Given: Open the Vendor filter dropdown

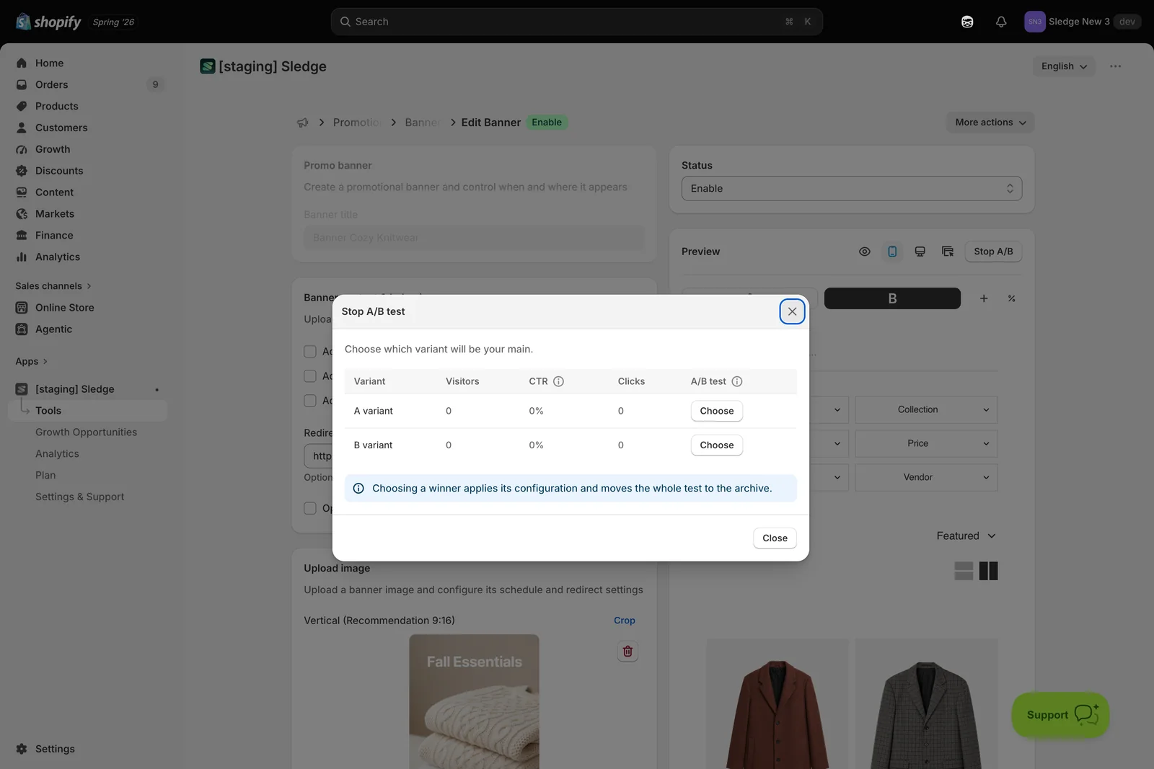Looking at the screenshot, I should (x=926, y=478).
